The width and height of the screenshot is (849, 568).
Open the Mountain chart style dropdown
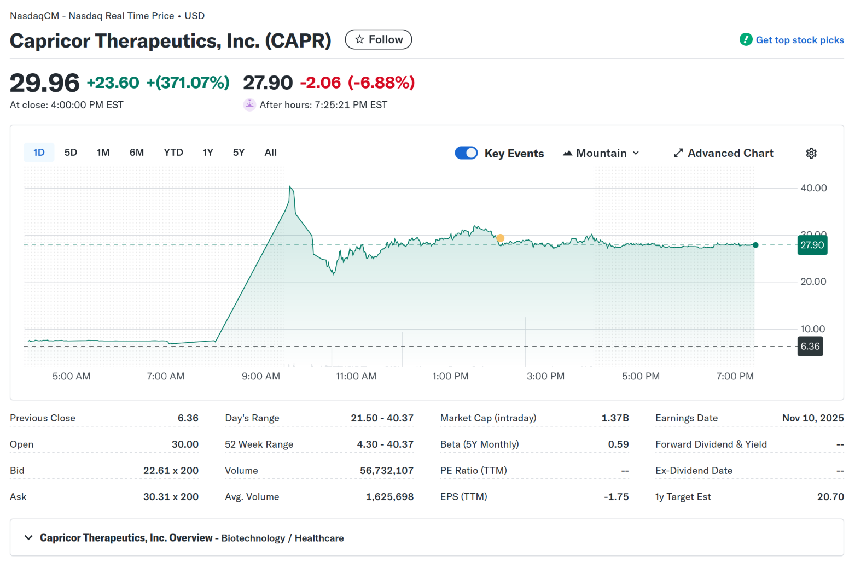(602, 153)
